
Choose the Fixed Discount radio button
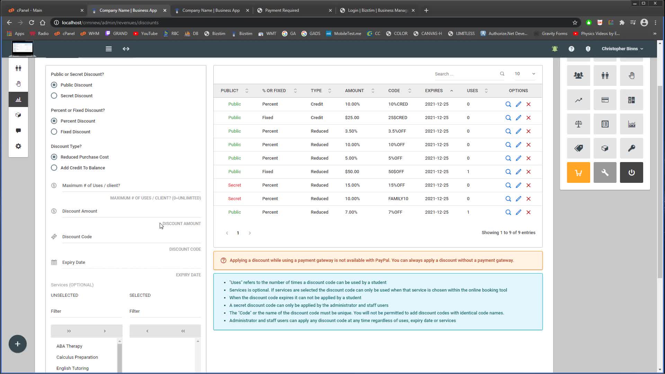tap(54, 132)
